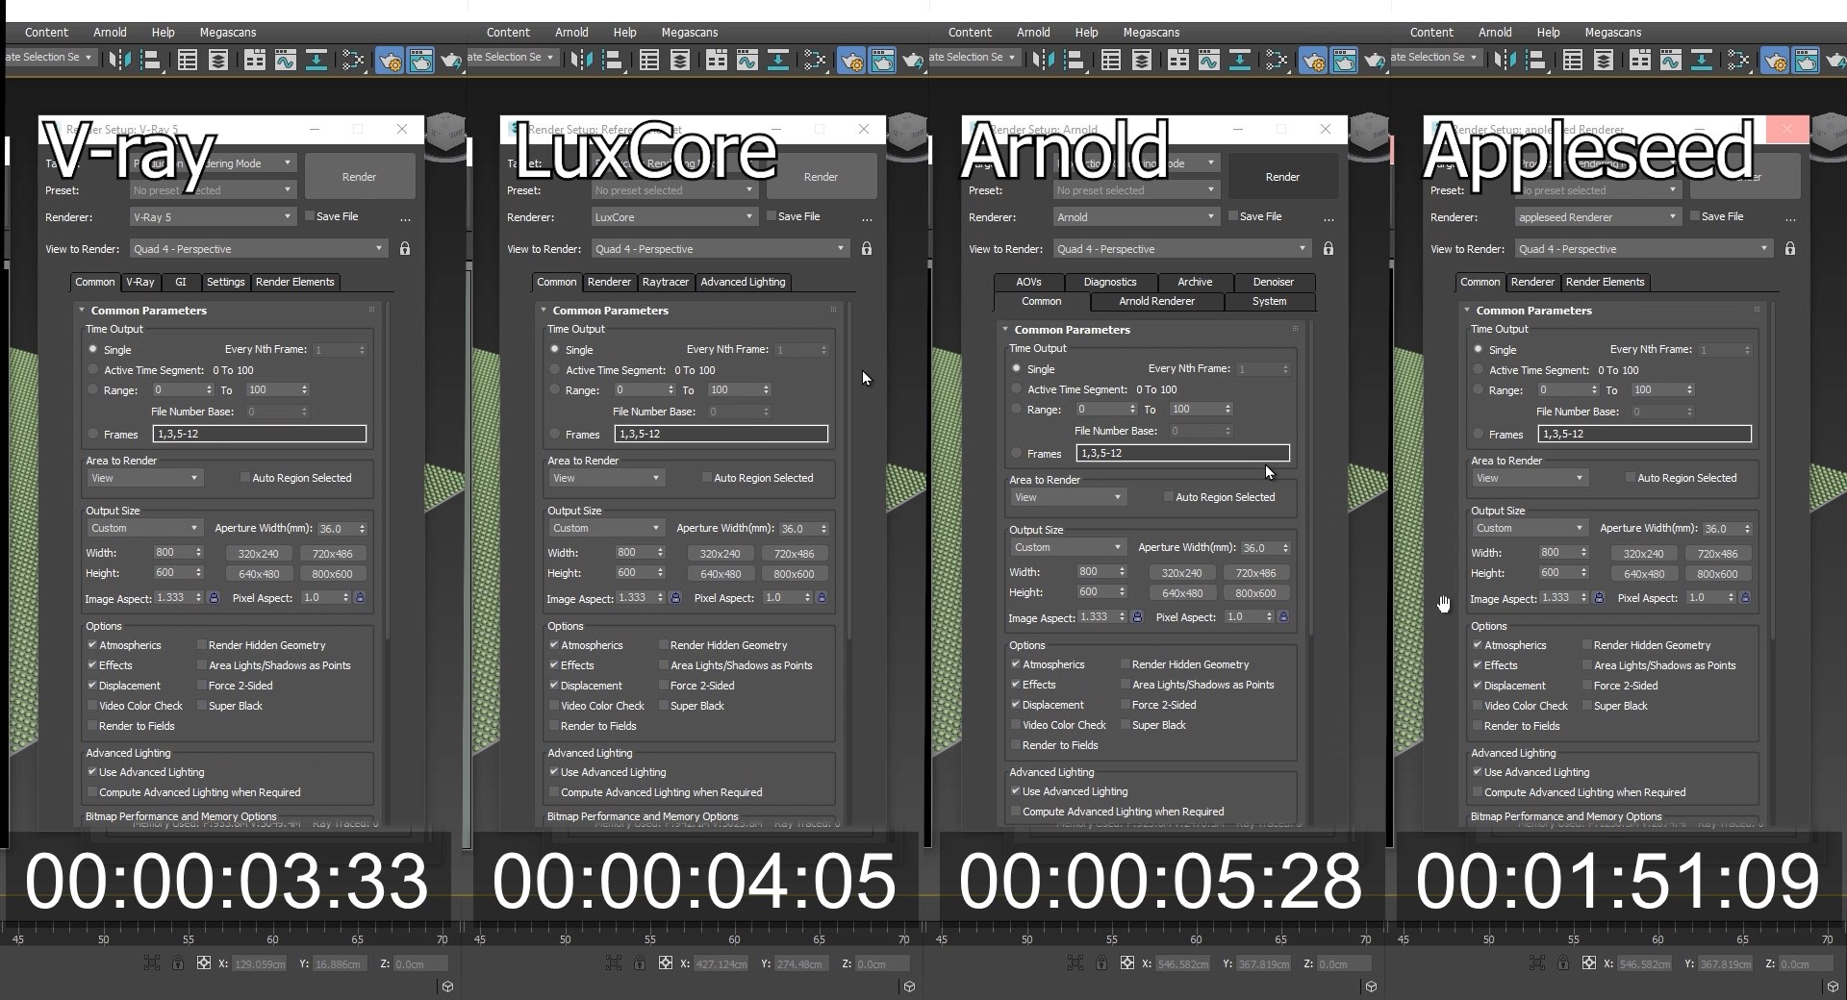Click the Mirror tool in V-ray panel toolbar
The image size is (1847, 1000).
pyautogui.click(x=118, y=61)
